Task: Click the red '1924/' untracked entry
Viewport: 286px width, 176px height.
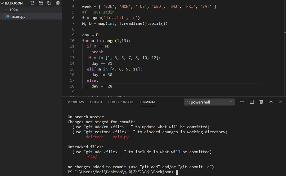Action: [91, 157]
